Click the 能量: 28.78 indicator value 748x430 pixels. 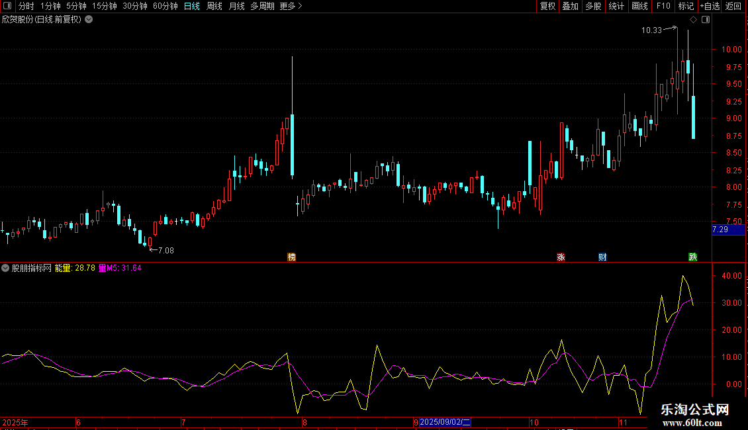click(x=75, y=268)
